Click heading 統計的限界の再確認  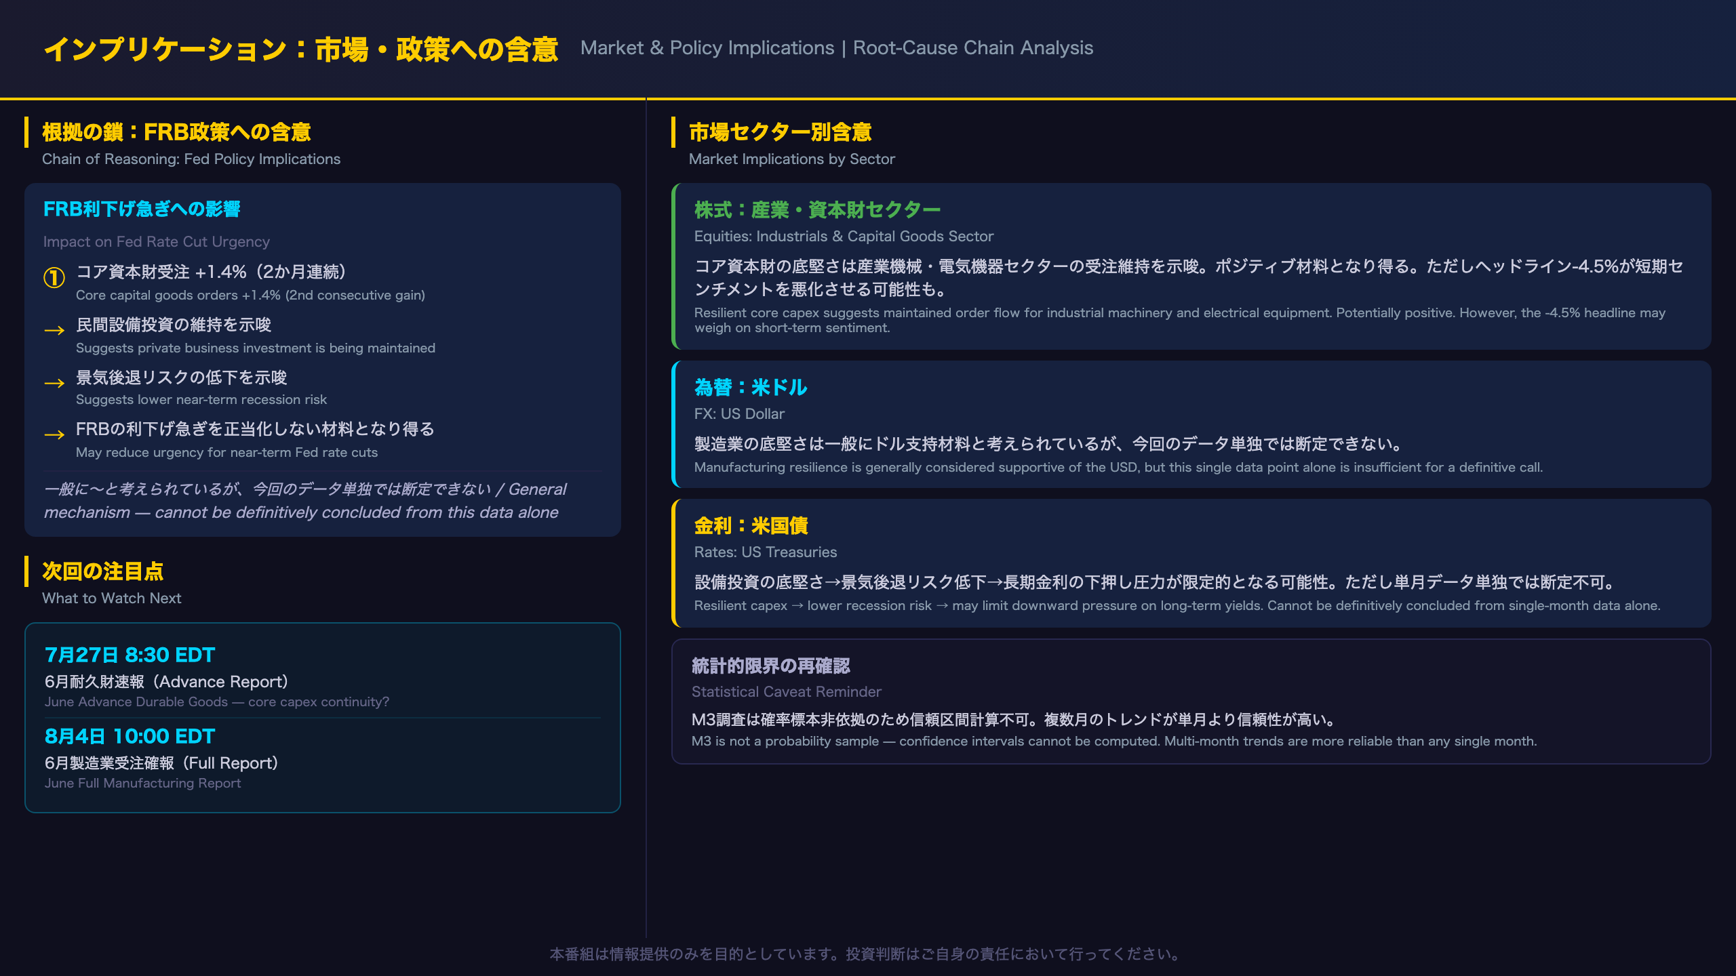tap(770, 666)
